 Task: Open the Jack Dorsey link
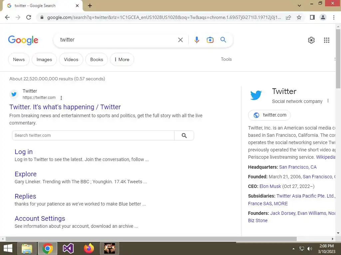click(x=282, y=213)
